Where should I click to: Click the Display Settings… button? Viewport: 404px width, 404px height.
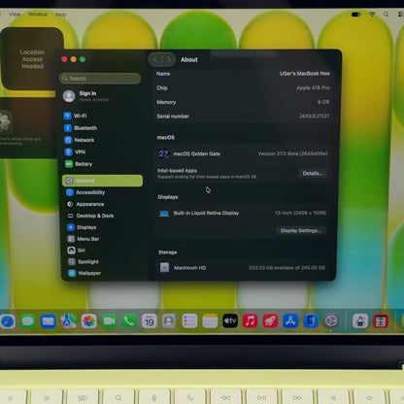point(301,230)
